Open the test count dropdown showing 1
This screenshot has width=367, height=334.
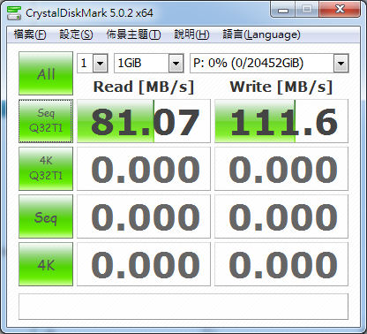(x=93, y=63)
